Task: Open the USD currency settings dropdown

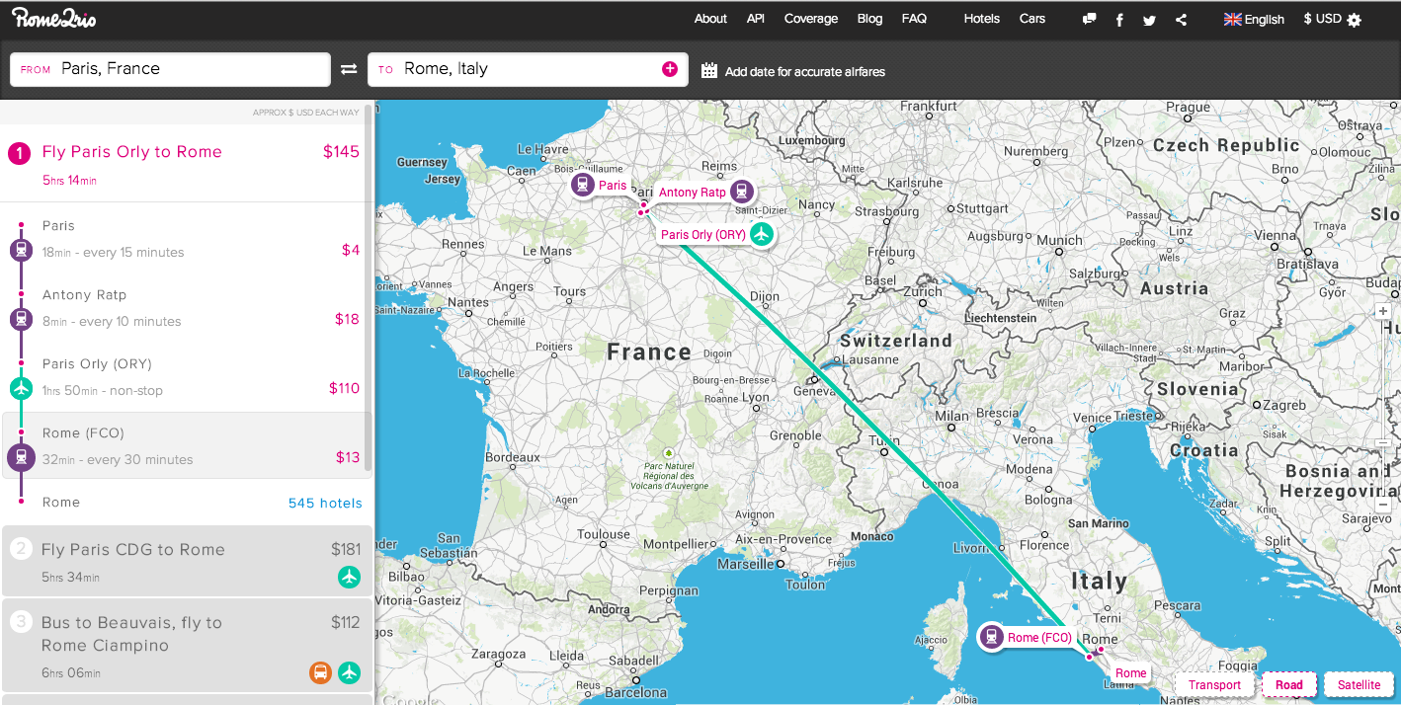Action: click(x=1332, y=19)
